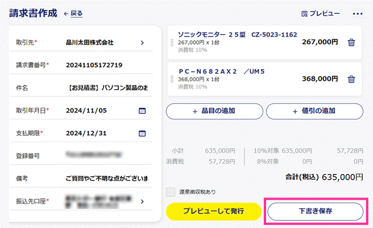Expand the 振込先口座 selection chevron

(142, 201)
